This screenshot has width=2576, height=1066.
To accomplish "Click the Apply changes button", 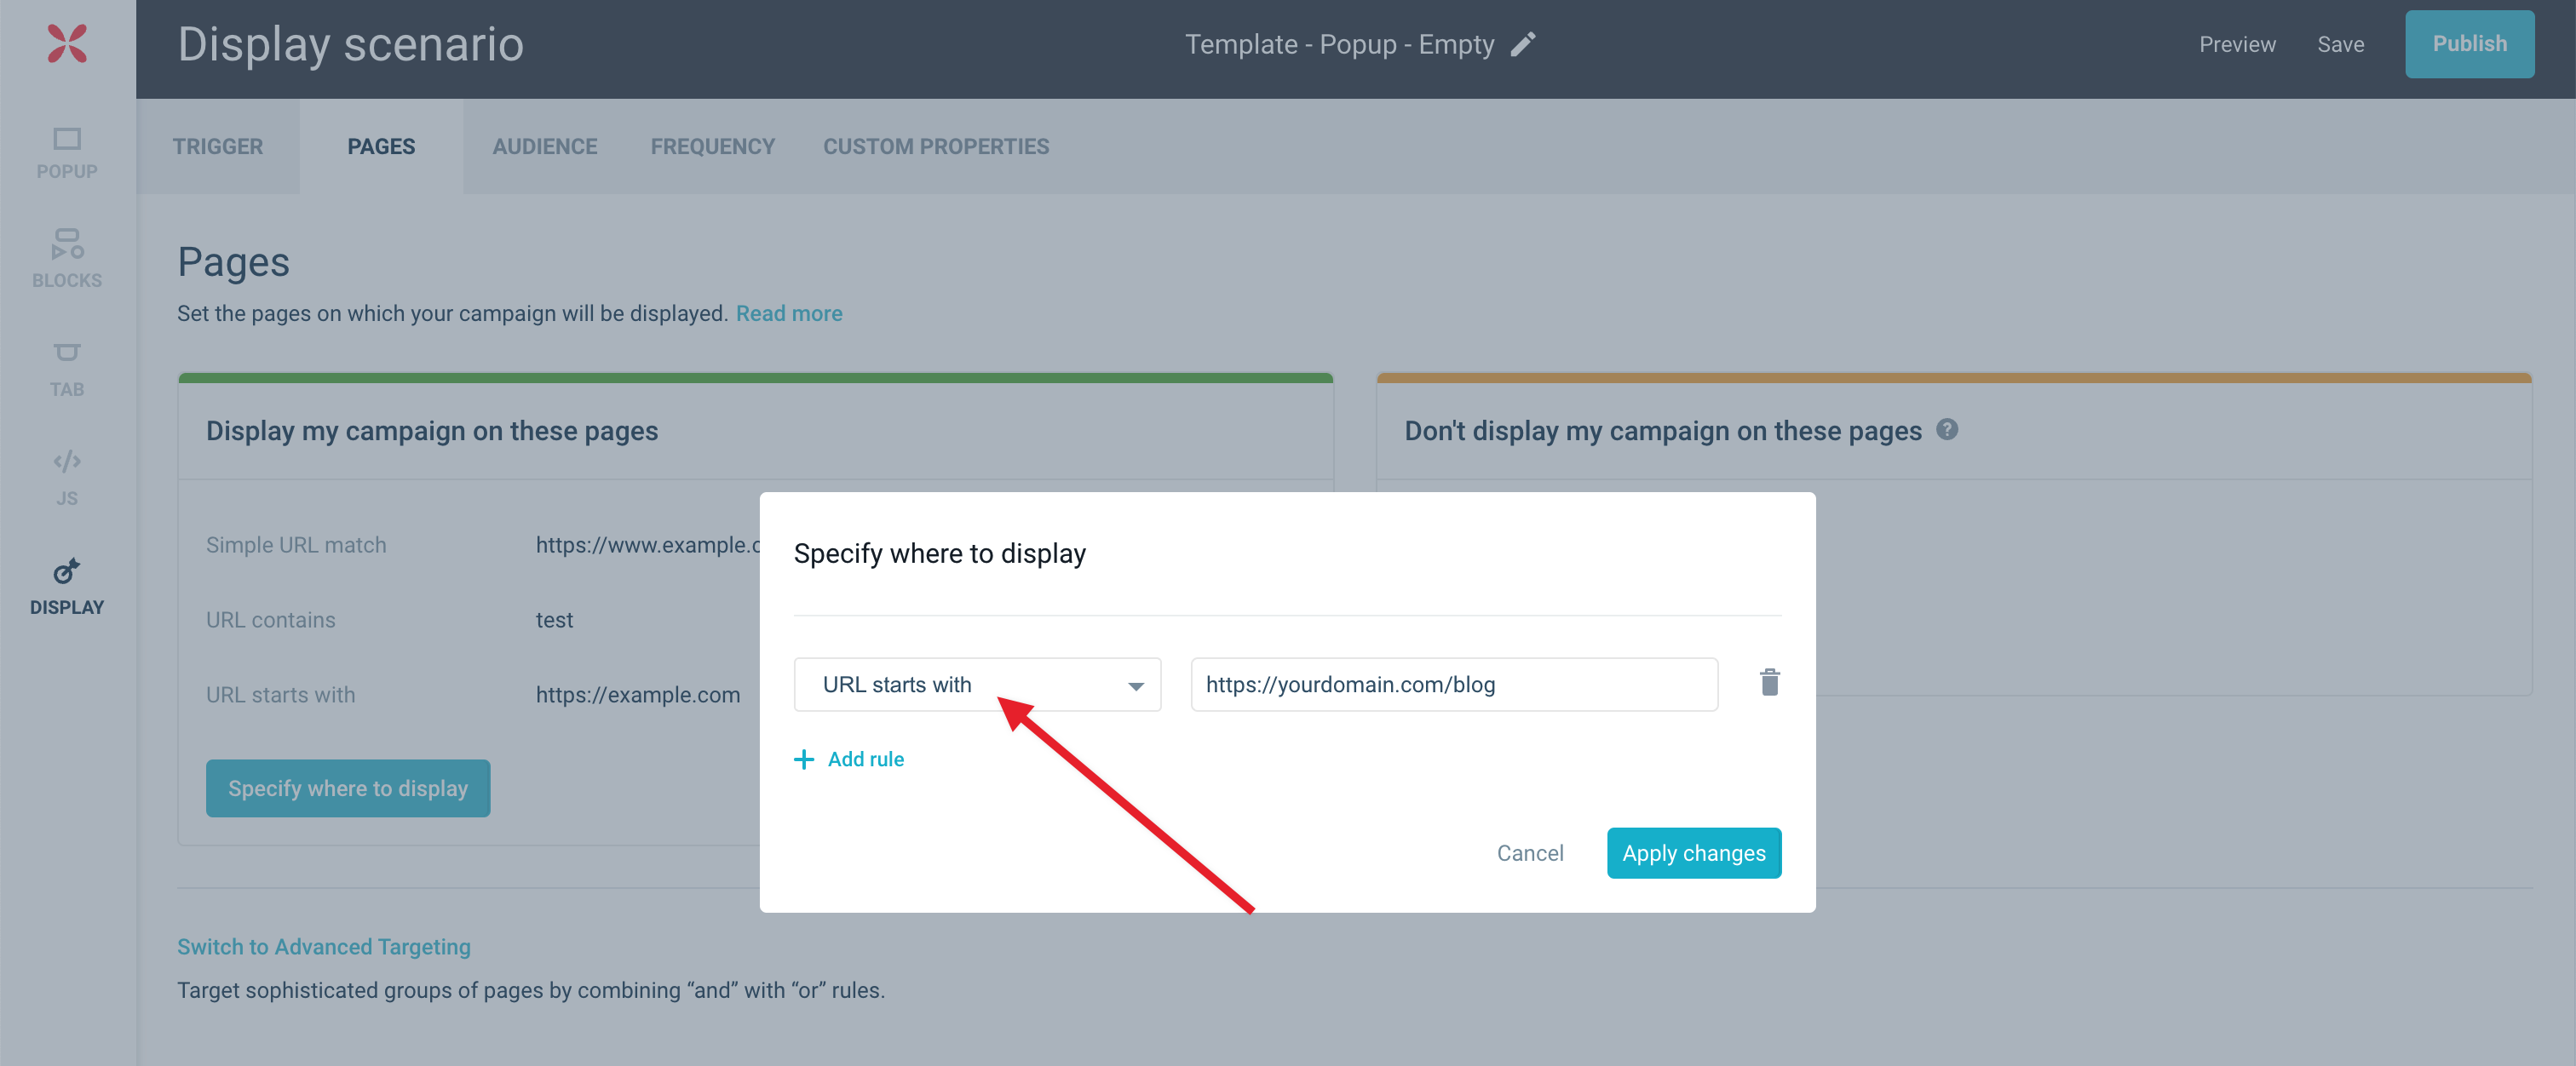I will tap(1693, 853).
